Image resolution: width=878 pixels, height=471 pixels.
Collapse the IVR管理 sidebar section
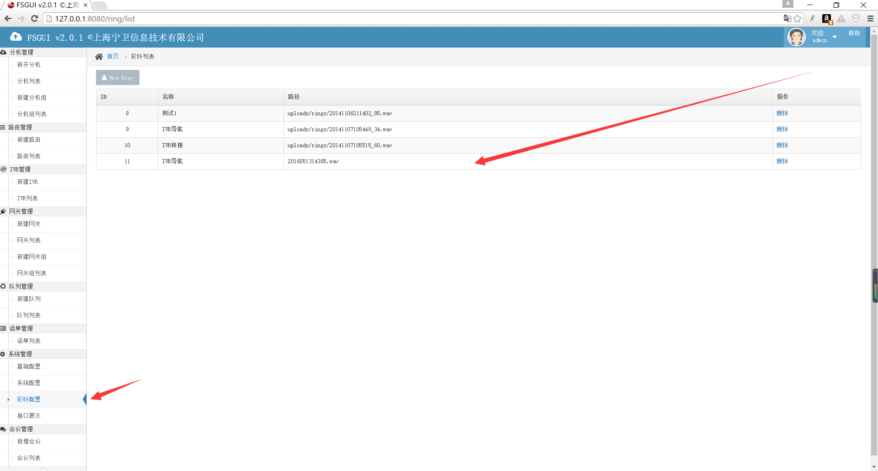(x=20, y=169)
